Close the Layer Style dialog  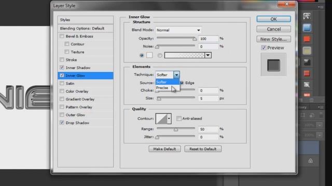(x=287, y=4)
